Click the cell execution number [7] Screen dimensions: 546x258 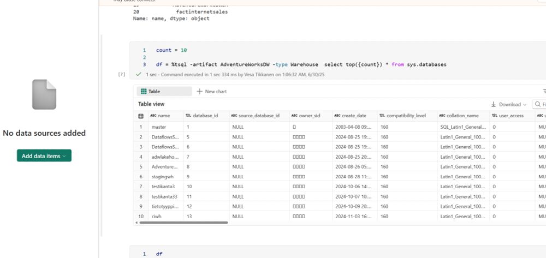[x=122, y=74]
